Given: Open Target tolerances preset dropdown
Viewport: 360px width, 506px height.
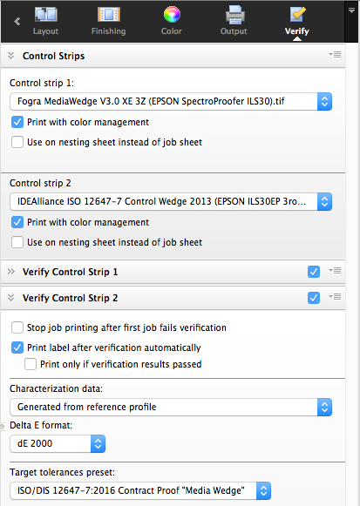Looking at the screenshot, I should (140, 490).
